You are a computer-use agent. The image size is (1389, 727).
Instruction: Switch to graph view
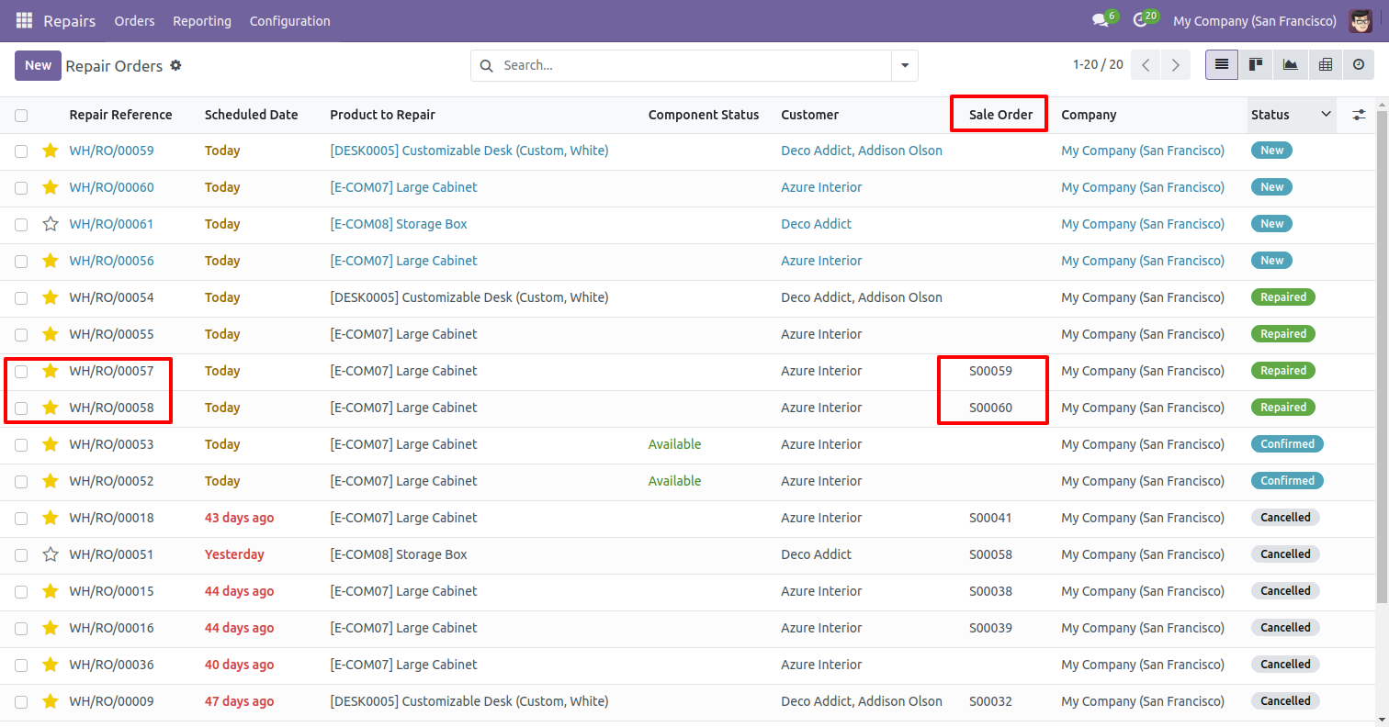coord(1291,65)
